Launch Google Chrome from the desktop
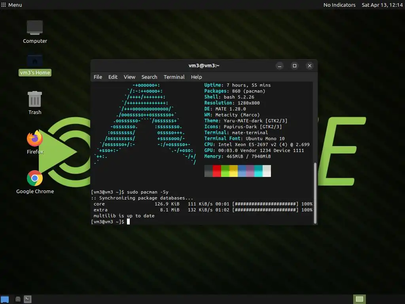405x304 pixels. tap(35, 178)
